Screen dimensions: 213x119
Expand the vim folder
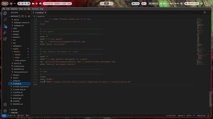pyautogui.click(x=14, y=40)
